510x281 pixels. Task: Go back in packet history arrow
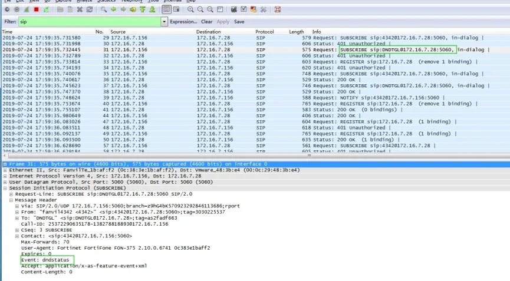[x=114, y=9]
